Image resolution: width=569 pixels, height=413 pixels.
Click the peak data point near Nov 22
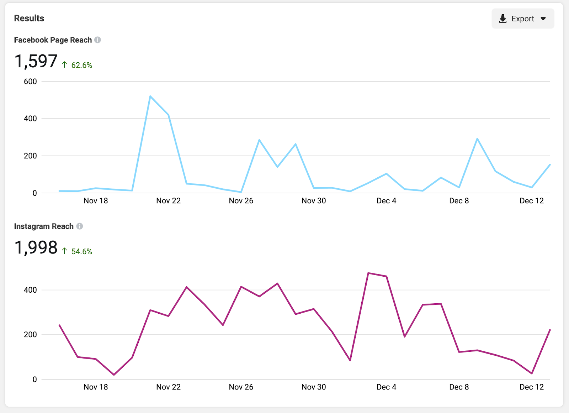151,96
